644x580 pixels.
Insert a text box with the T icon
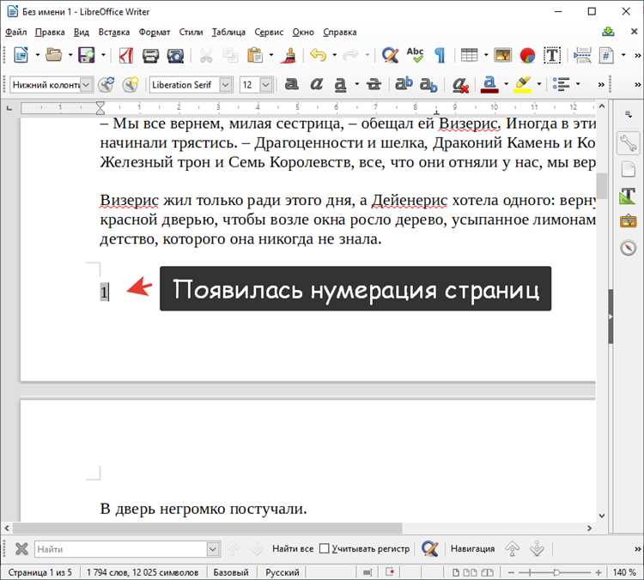(552, 55)
